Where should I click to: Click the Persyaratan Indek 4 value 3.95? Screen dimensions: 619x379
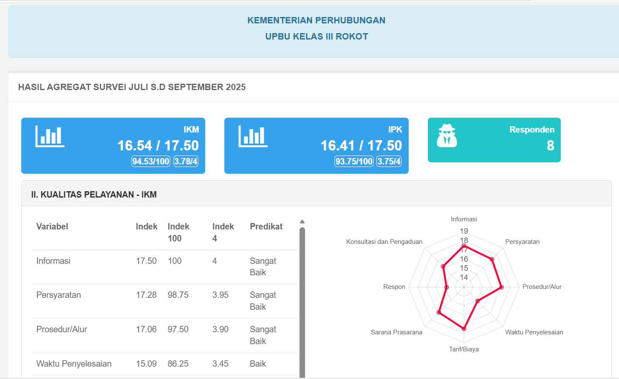pyautogui.click(x=220, y=295)
